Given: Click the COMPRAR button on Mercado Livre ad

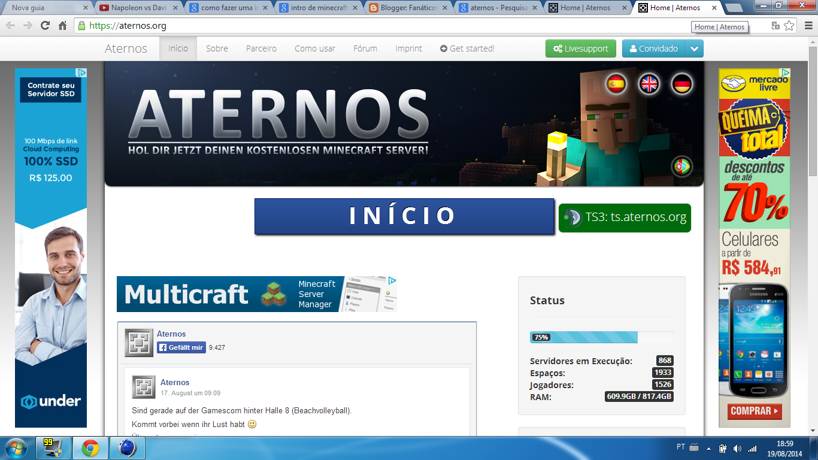Looking at the screenshot, I should pyautogui.click(x=755, y=411).
